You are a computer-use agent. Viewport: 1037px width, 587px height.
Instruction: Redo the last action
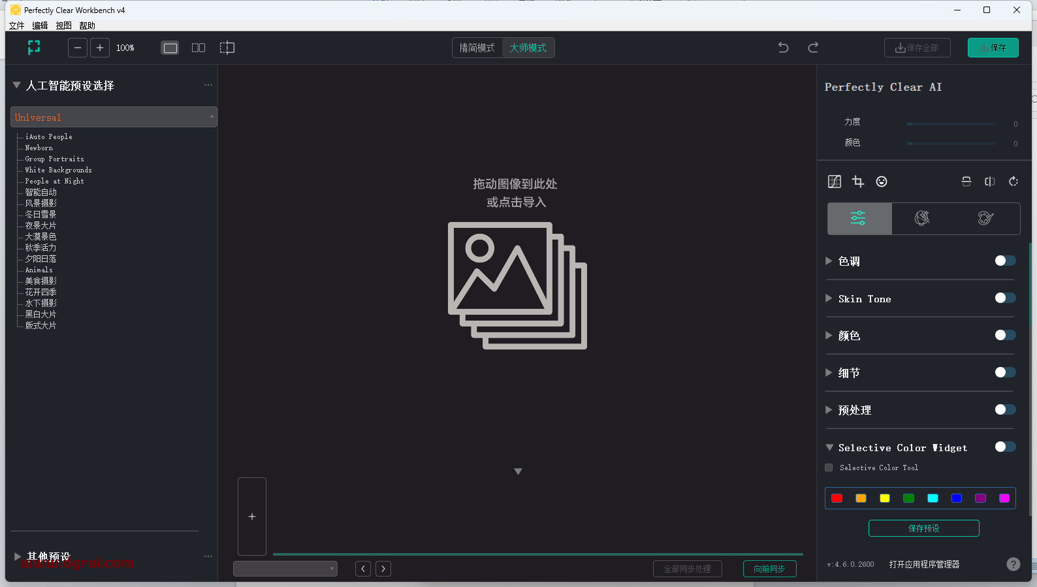tap(813, 48)
